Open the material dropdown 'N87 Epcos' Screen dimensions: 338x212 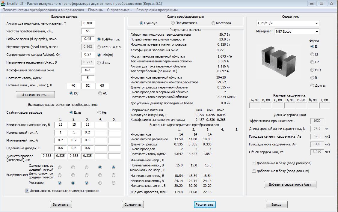pyautogui.click(x=297, y=31)
